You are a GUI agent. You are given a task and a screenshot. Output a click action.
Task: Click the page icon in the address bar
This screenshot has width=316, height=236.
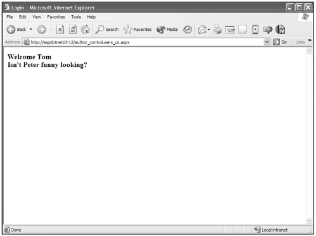pos(26,42)
